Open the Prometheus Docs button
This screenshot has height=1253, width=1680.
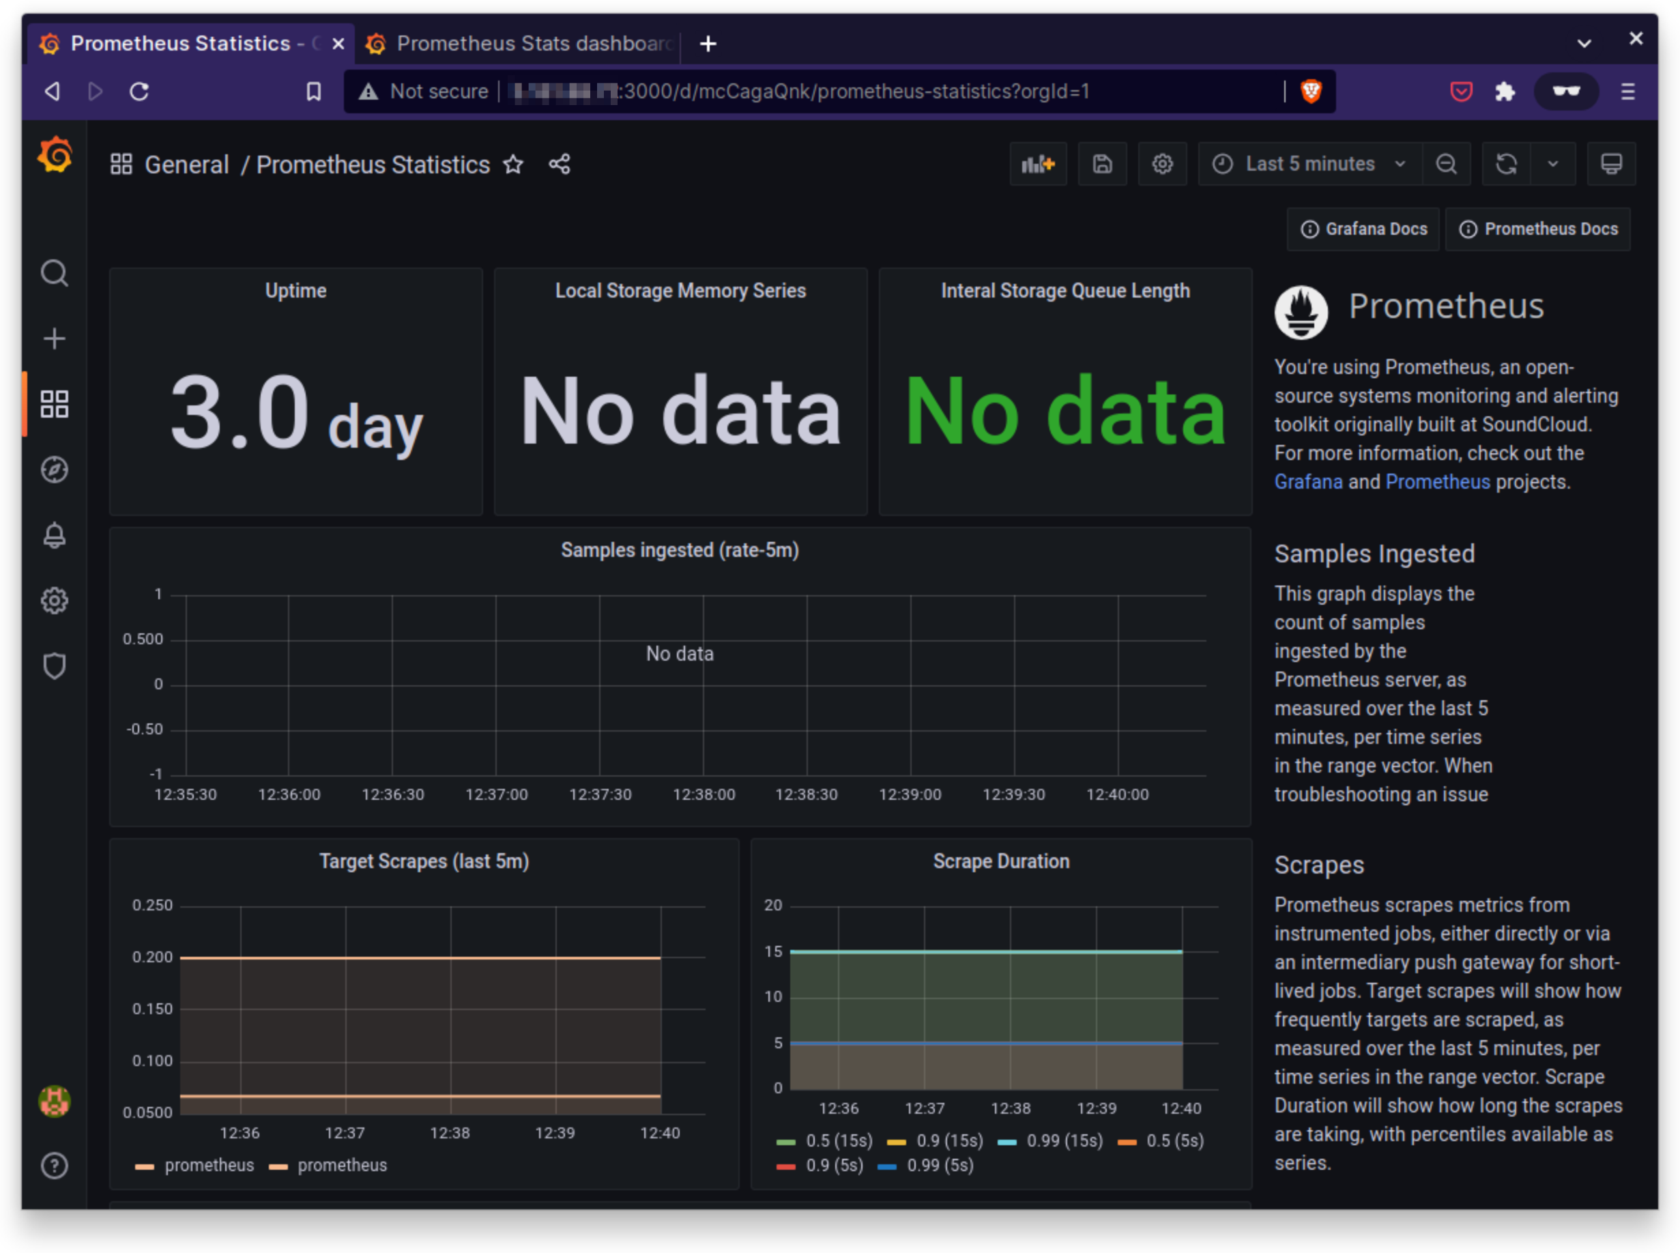click(1538, 229)
